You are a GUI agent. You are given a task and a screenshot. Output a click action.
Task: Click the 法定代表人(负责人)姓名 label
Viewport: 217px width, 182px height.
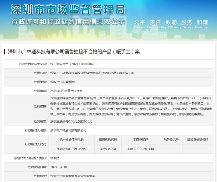point(30,158)
